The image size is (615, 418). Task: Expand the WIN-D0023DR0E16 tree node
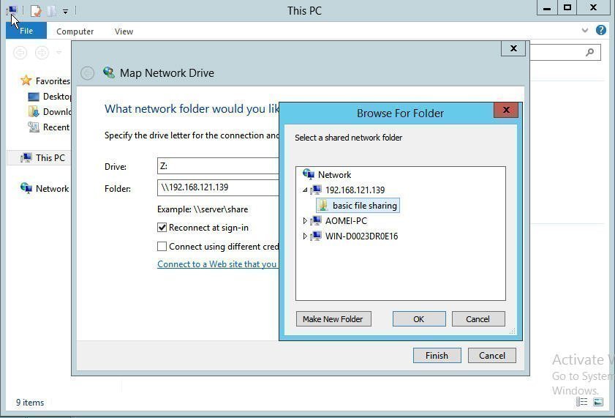coord(305,236)
